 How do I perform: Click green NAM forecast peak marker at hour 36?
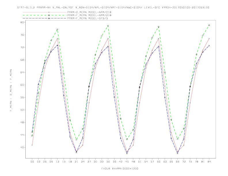click(108, 26)
